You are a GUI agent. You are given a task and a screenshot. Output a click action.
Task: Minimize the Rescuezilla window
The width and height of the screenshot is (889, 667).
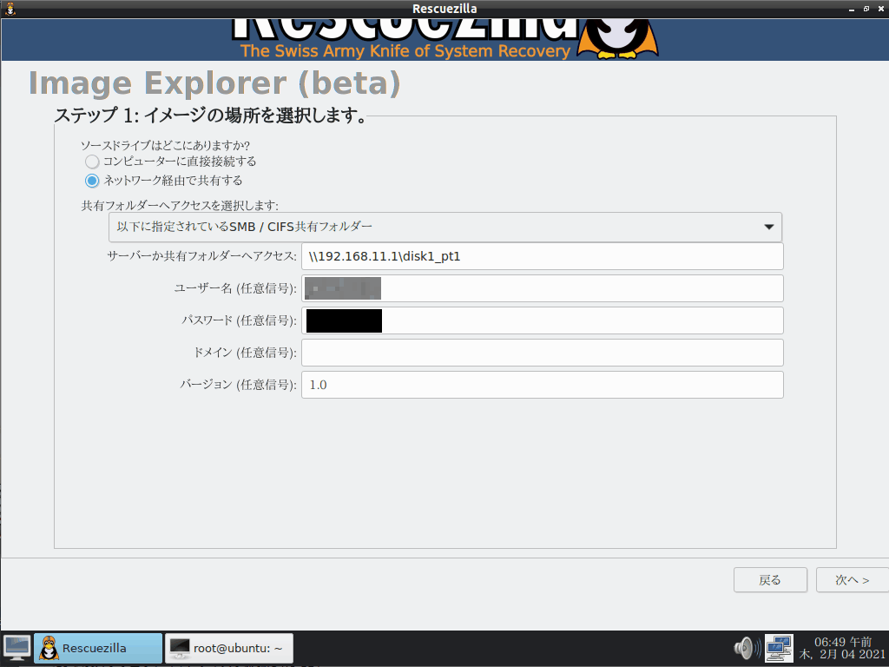pos(852,9)
